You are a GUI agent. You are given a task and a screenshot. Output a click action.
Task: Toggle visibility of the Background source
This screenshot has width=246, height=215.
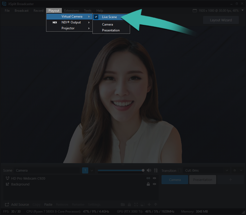(154, 184)
